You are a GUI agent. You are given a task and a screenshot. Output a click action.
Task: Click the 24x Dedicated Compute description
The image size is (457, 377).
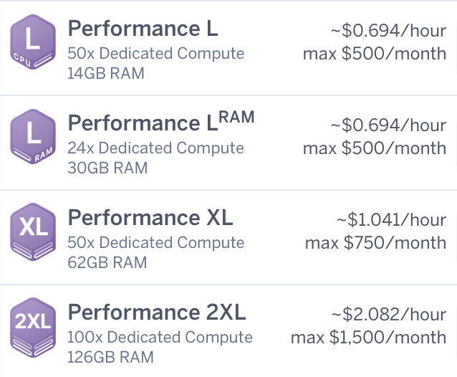pos(155,148)
